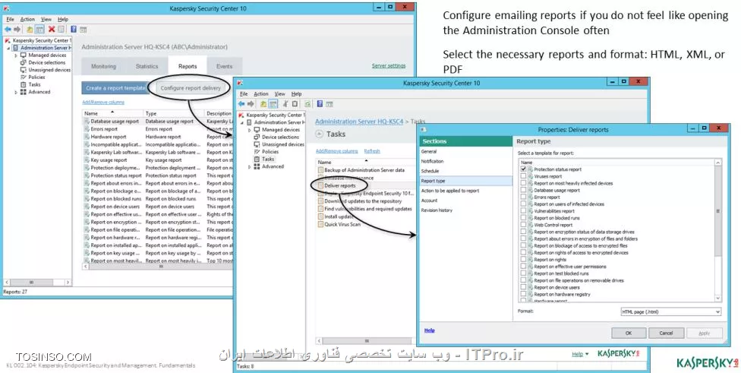Click the Install update task icon
Viewport: 741px width, 373px height.
[320, 217]
